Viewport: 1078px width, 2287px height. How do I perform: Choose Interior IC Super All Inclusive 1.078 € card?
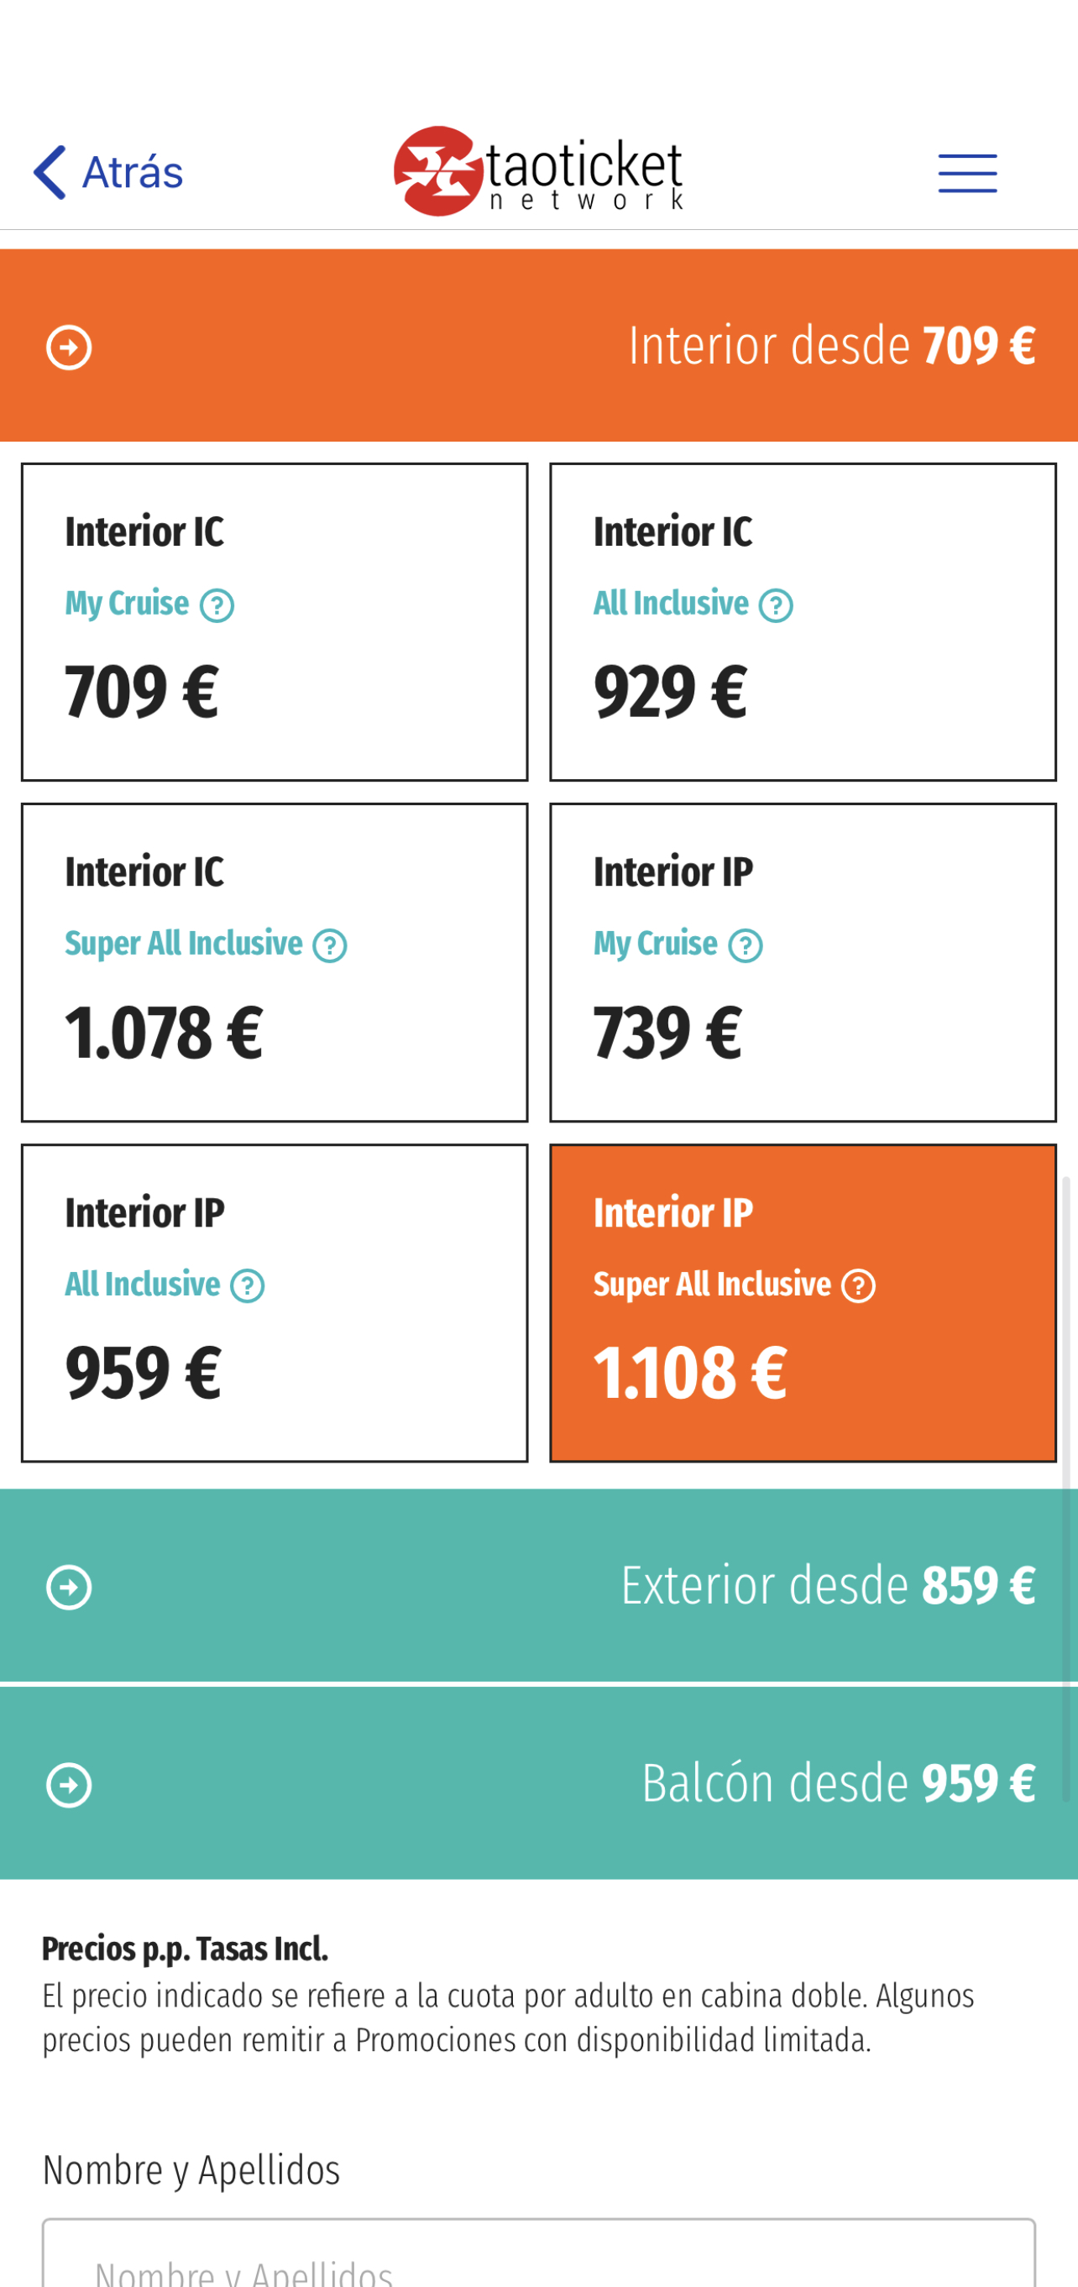click(275, 962)
